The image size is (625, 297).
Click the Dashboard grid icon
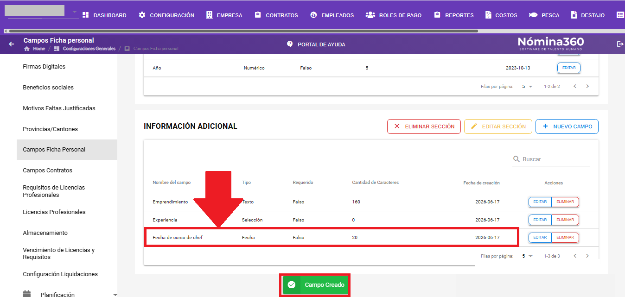click(x=85, y=15)
